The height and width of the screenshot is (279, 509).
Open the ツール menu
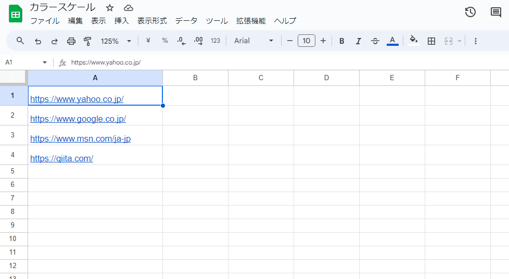(217, 21)
